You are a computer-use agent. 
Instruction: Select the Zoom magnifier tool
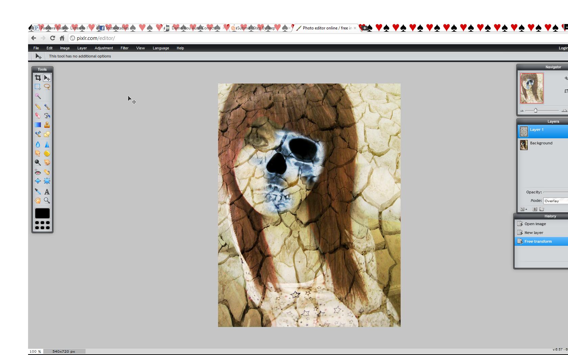pyautogui.click(x=47, y=200)
